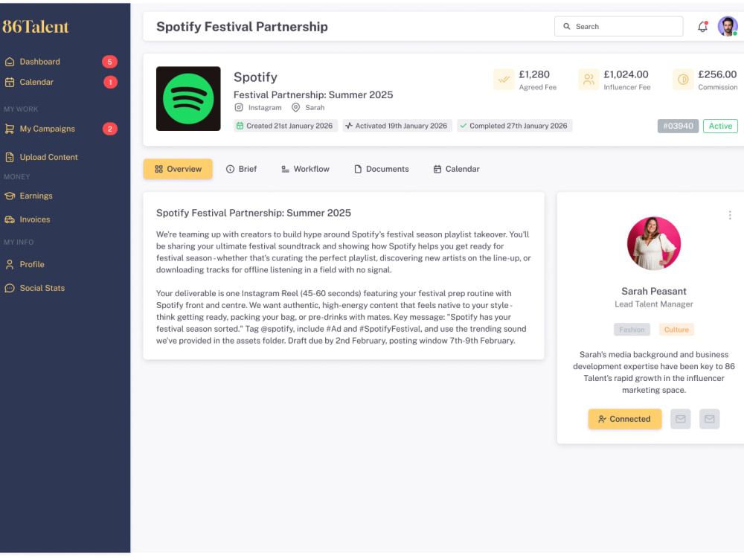
Task: Click the second mail icon next to Connected
Action: pyautogui.click(x=709, y=419)
